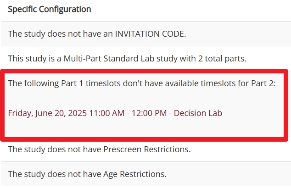Click the Part 1 timeslots warning sentence
Screen dimensions: 291x188
pyautogui.click(x=142, y=83)
